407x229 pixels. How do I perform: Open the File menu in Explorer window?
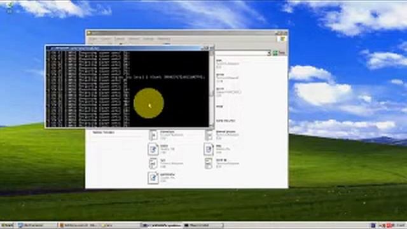(93, 39)
